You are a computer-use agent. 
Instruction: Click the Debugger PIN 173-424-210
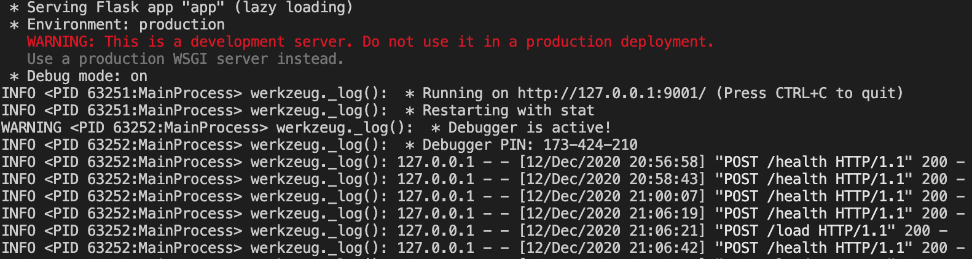590,145
